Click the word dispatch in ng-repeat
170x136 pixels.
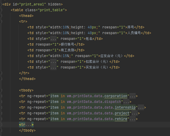[x=113, y=102]
